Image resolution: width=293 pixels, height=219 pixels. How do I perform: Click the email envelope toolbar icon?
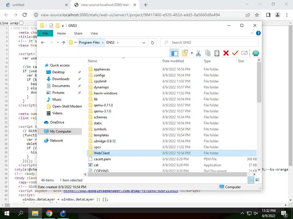pyautogui.click(x=244, y=53)
